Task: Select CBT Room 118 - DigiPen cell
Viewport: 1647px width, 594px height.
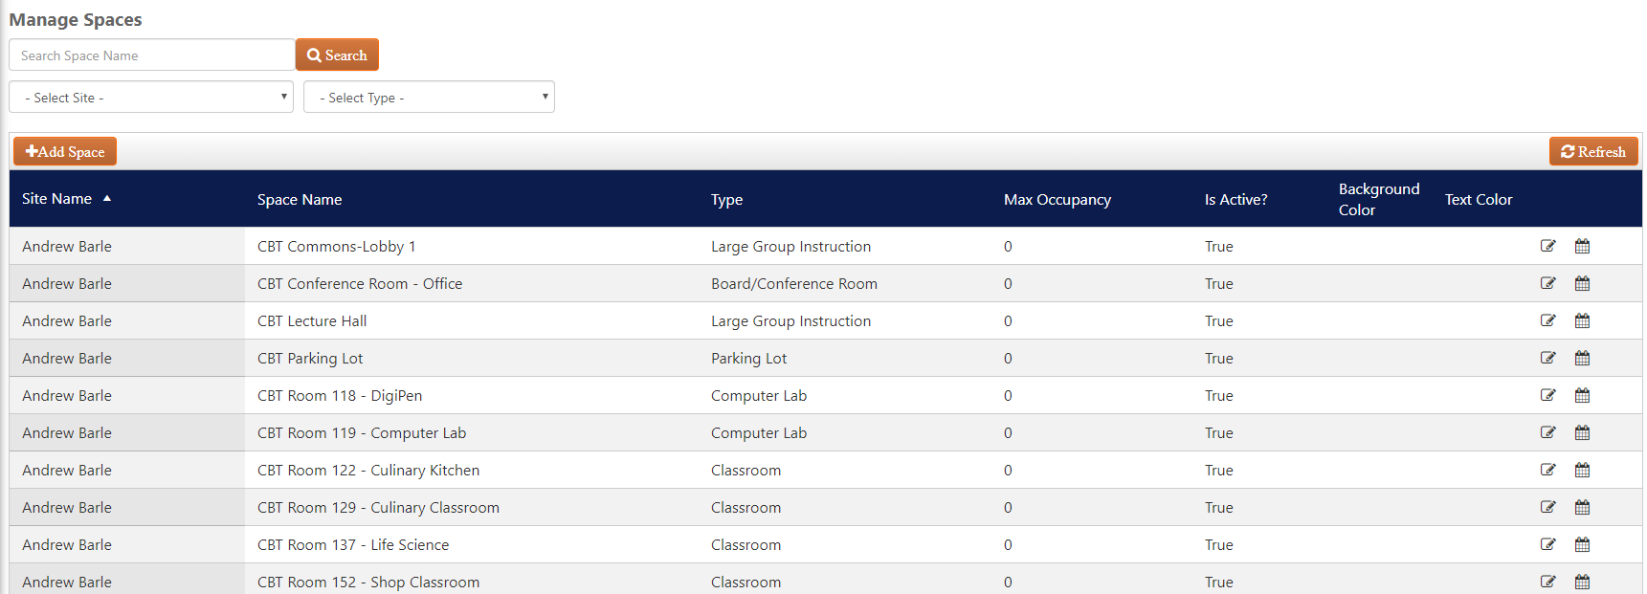Action: [472, 395]
